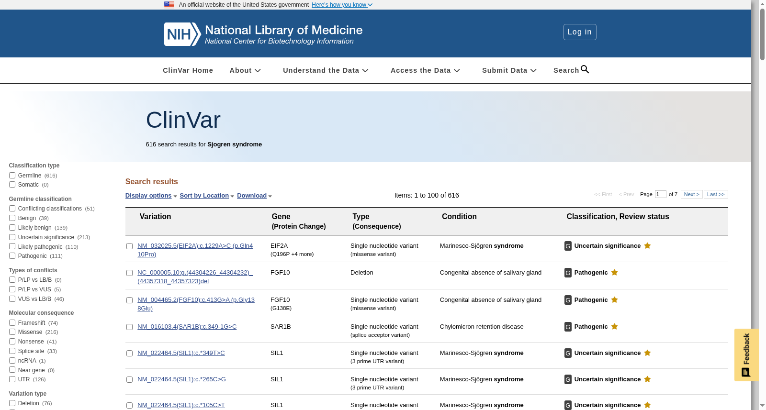This screenshot has width=766, height=410.
Task: Open search via magnifying glass icon
Action: tap(585, 70)
